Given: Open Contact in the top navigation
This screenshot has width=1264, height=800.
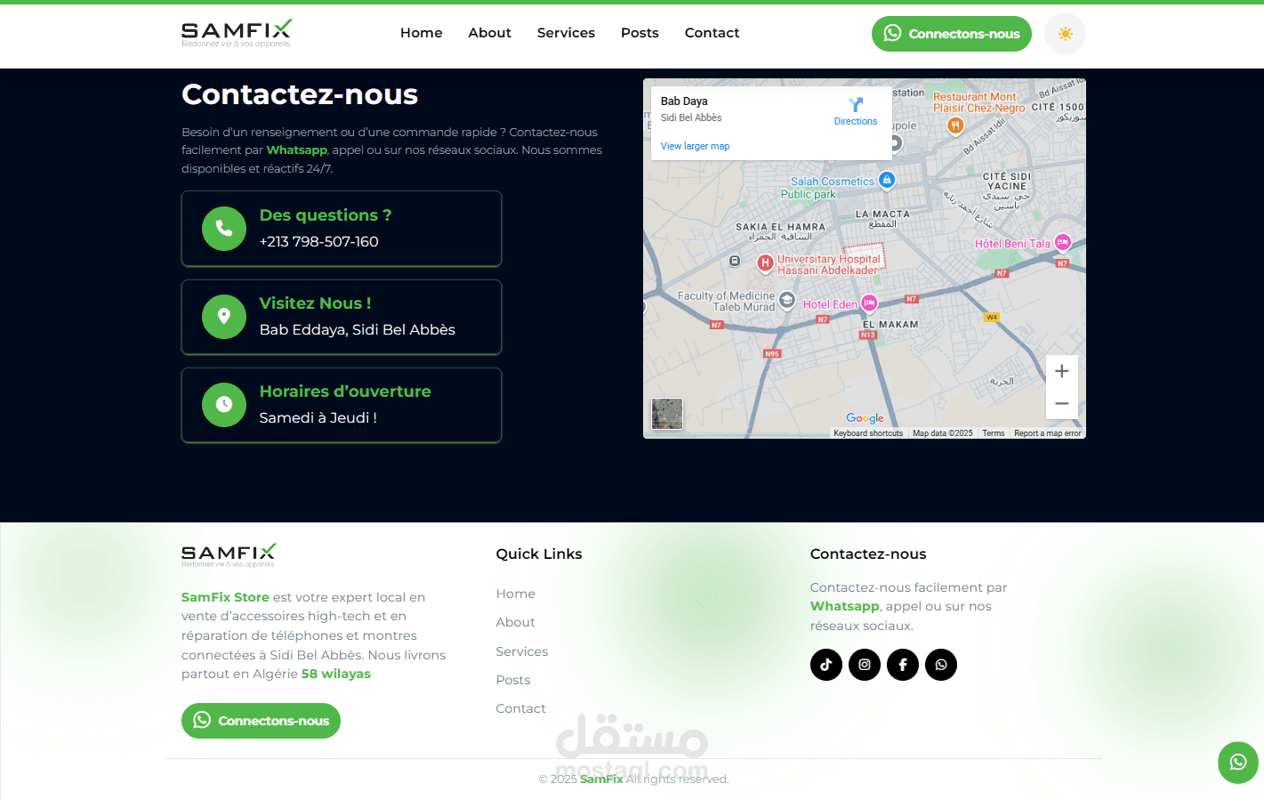Looking at the screenshot, I should 712,33.
